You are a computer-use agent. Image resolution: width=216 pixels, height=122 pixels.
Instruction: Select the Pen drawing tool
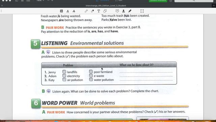86,11
